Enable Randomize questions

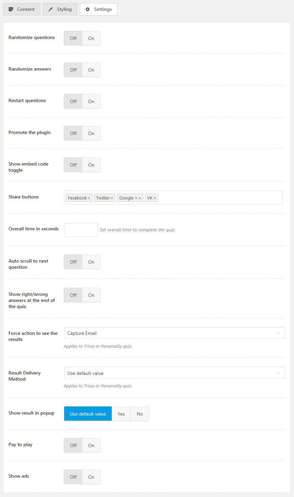point(91,38)
